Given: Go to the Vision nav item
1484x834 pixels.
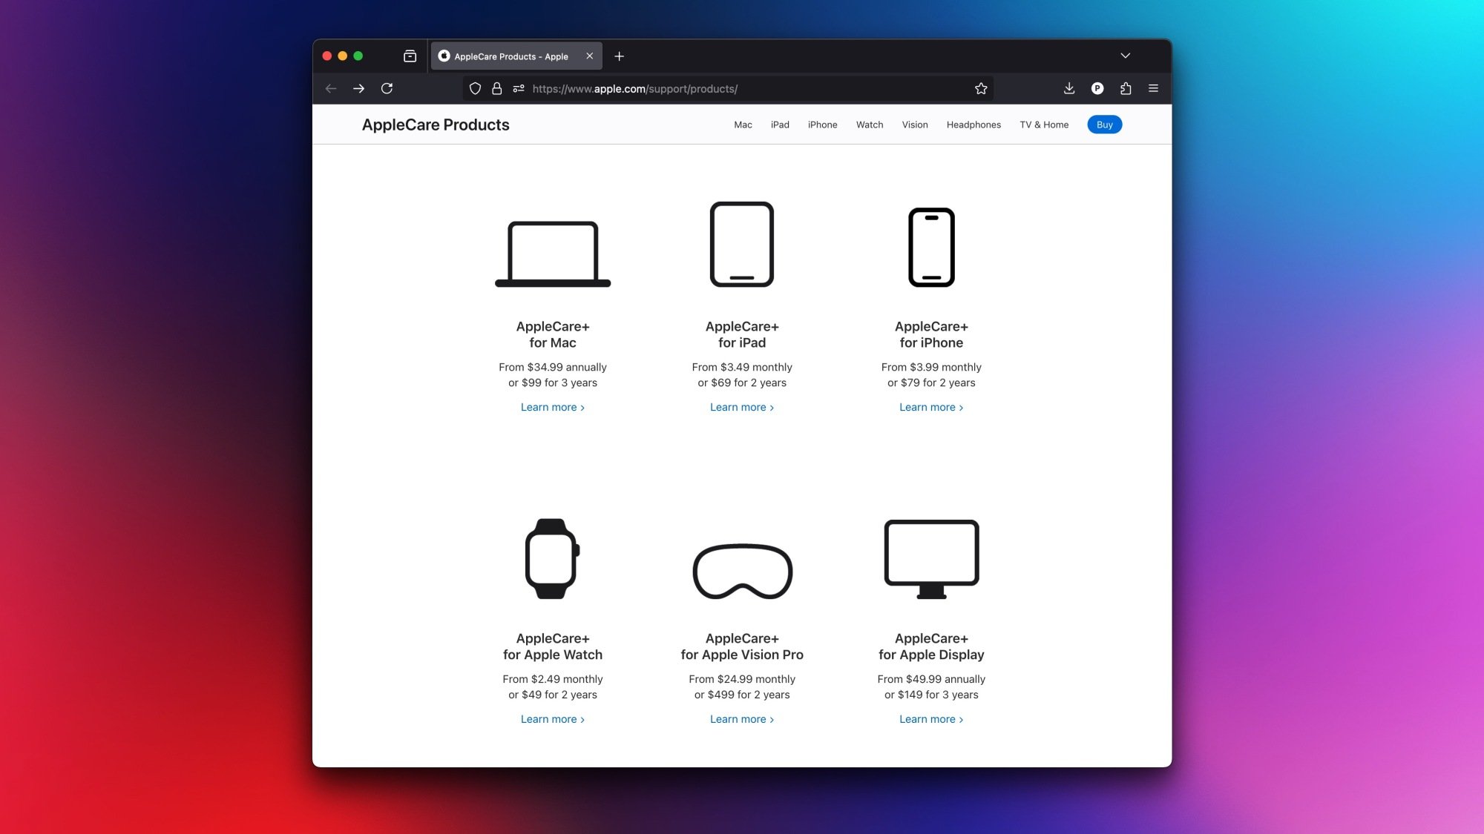Looking at the screenshot, I should pyautogui.click(x=915, y=125).
